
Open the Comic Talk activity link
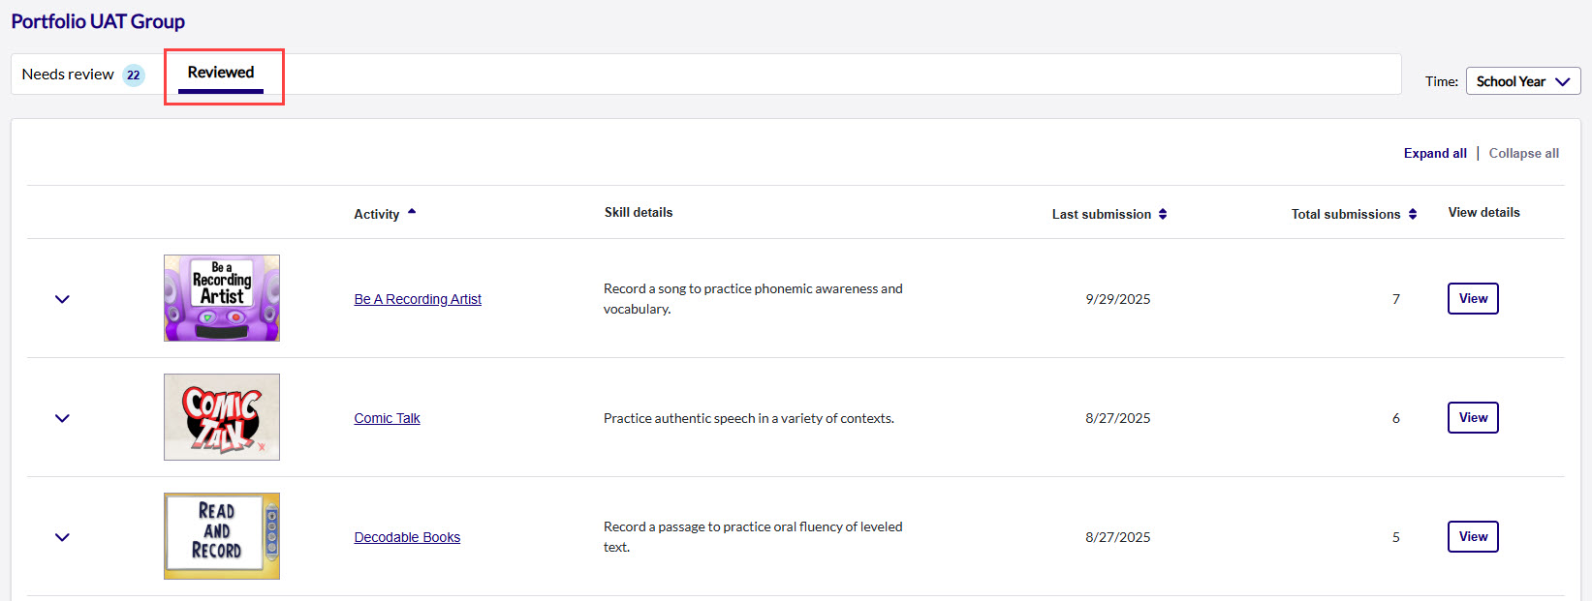[x=387, y=418]
